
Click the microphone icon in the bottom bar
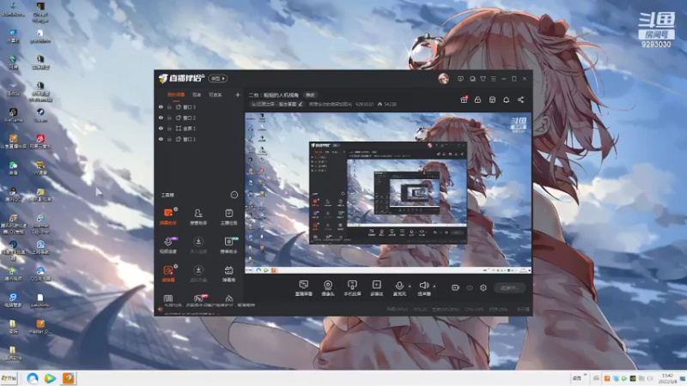tap(399, 286)
